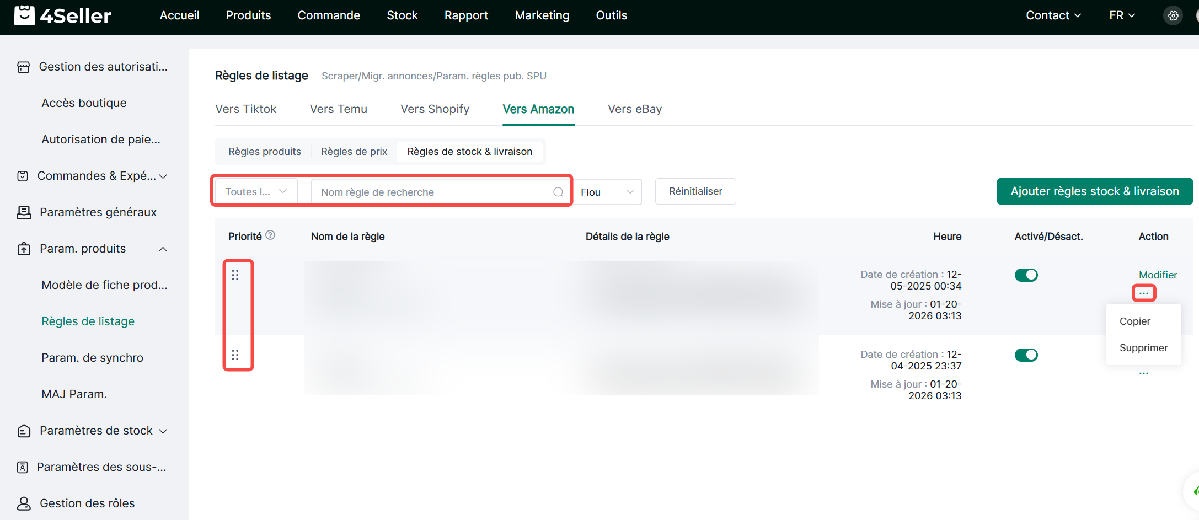
Task: Open the settings gear icon
Action: [x=1173, y=15]
